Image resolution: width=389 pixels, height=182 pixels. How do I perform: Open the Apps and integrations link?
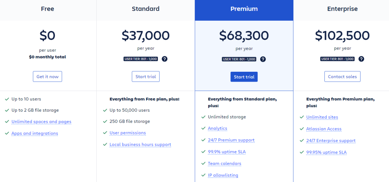coord(35,133)
